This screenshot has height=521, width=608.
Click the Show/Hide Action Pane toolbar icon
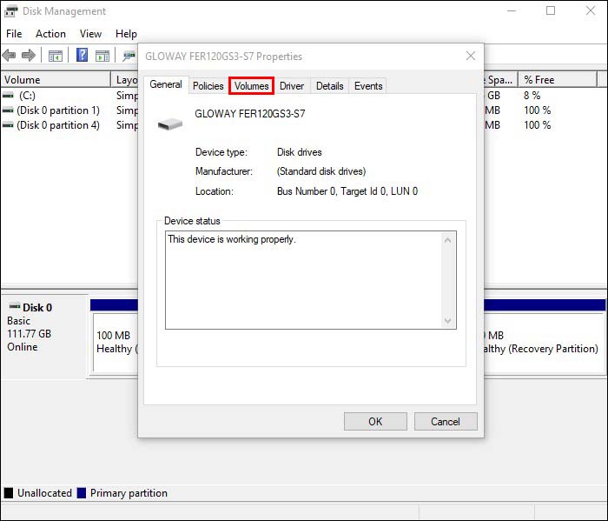pos(102,56)
